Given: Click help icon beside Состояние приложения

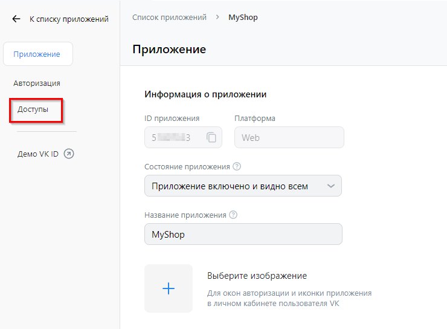Looking at the screenshot, I should pyautogui.click(x=237, y=166).
